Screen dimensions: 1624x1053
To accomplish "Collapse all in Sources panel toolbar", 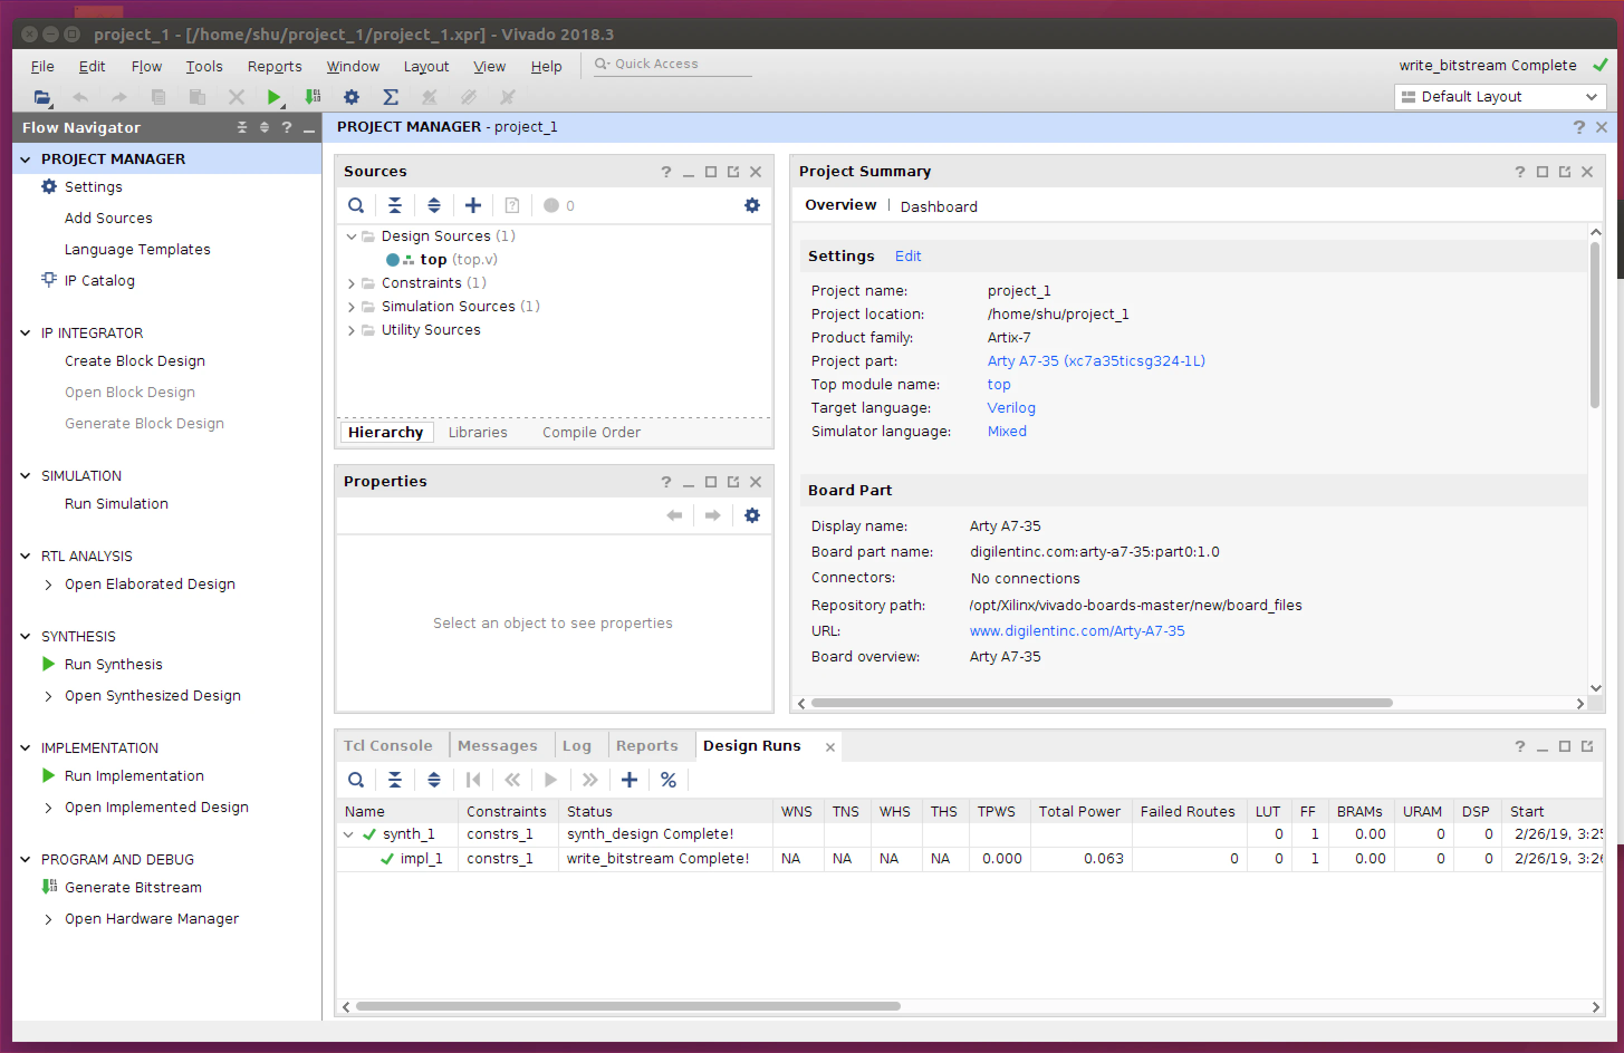I will click(x=395, y=205).
